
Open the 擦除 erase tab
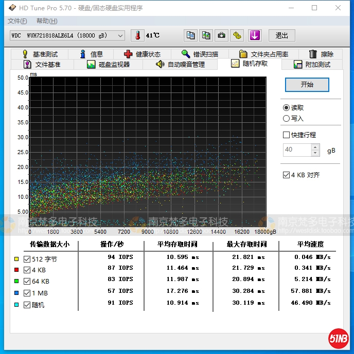(321, 54)
